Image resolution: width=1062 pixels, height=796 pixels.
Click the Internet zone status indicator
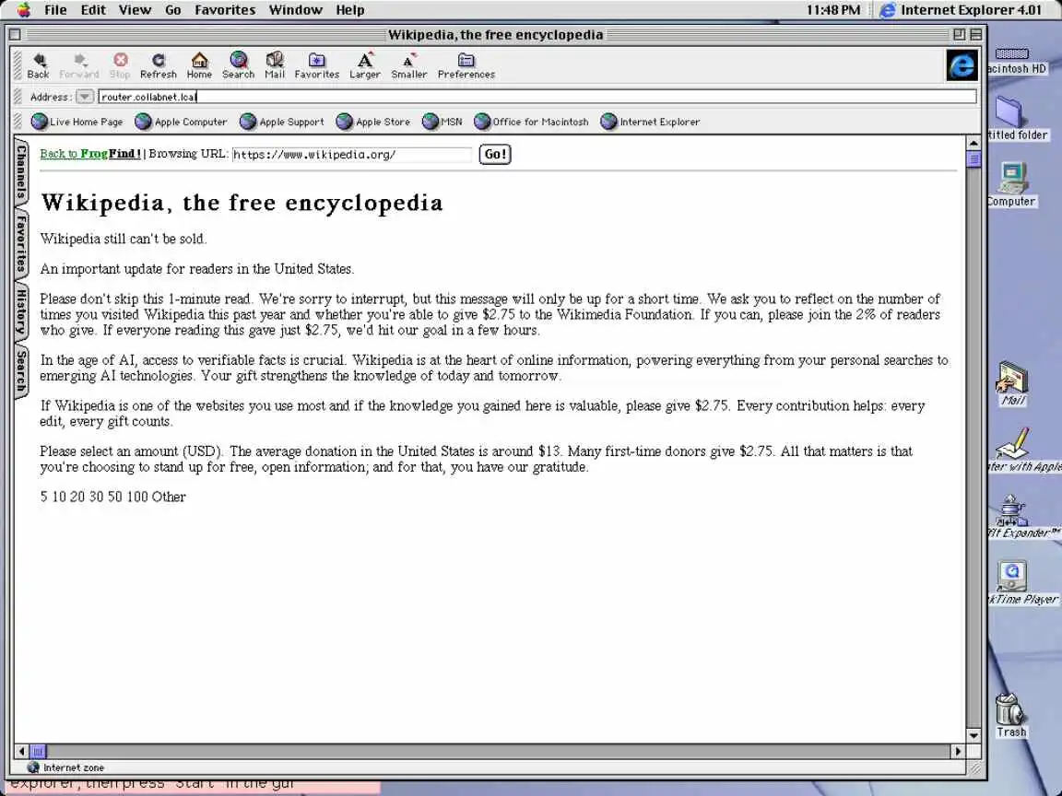pos(65,767)
